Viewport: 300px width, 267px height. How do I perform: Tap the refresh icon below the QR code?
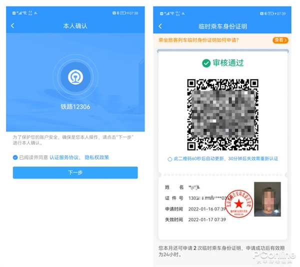click(170, 159)
